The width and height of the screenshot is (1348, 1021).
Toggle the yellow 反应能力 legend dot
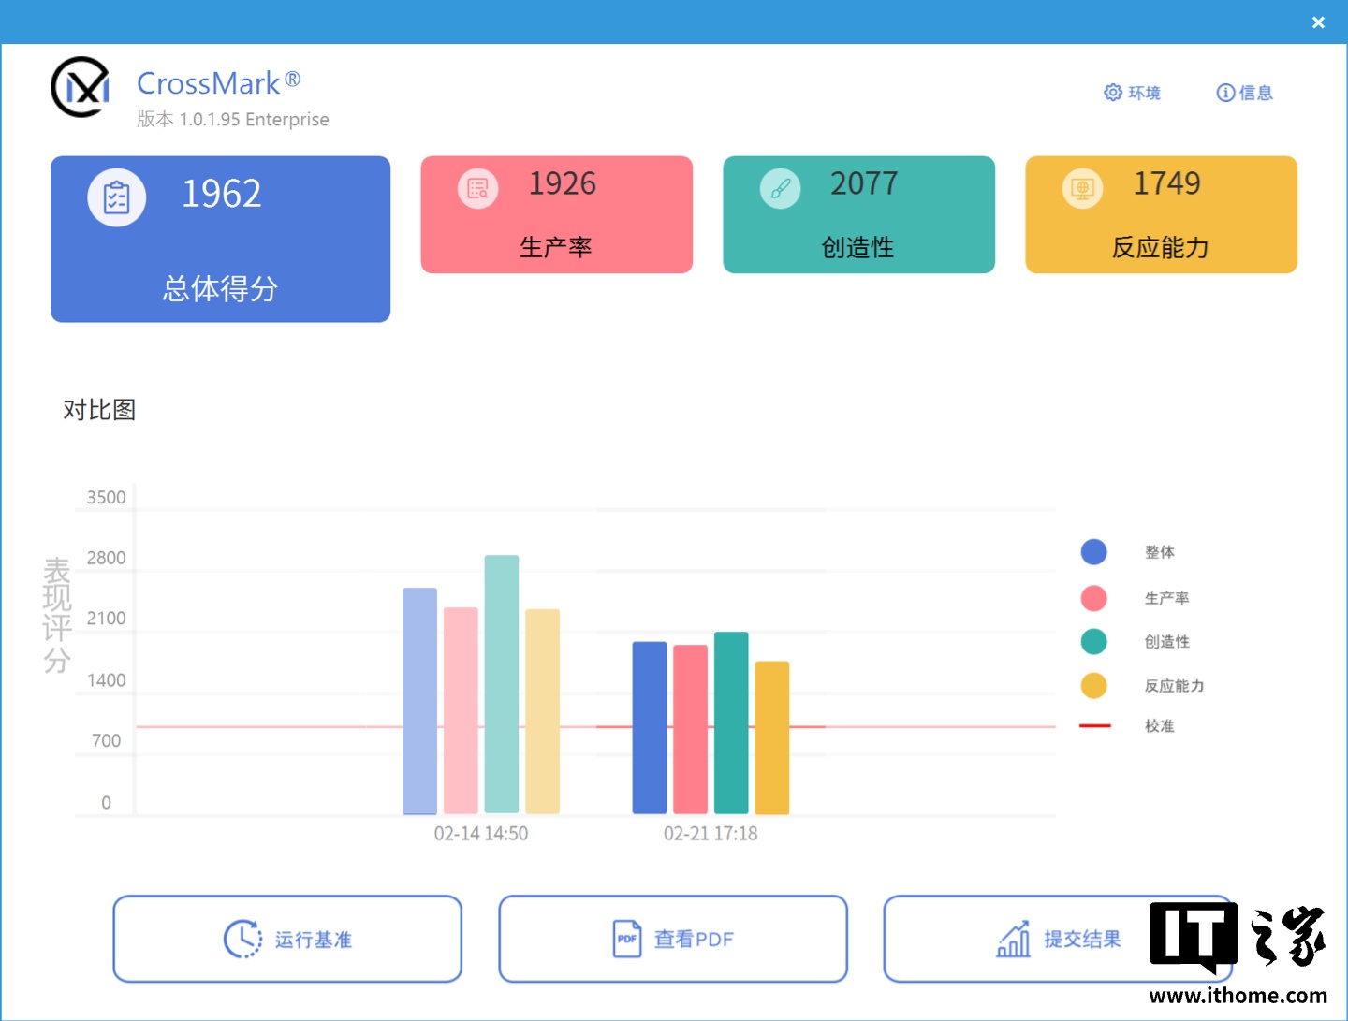(1093, 686)
